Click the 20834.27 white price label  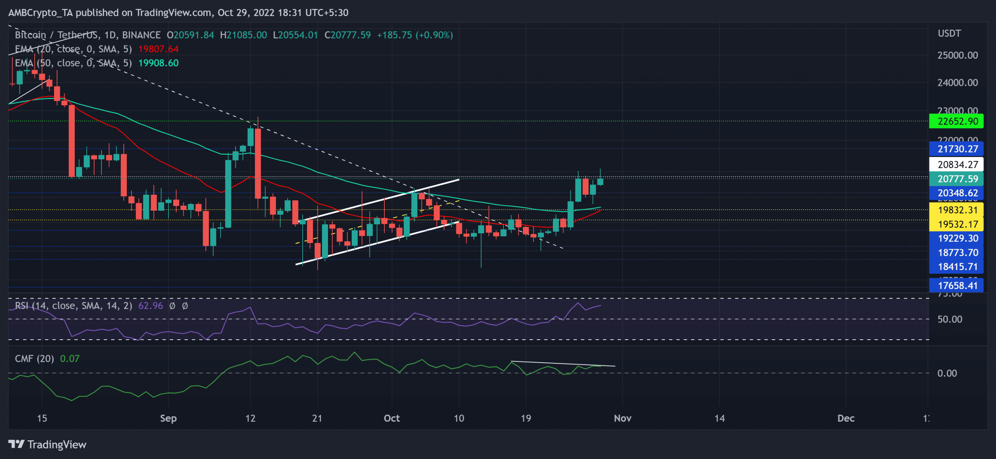(x=956, y=164)
